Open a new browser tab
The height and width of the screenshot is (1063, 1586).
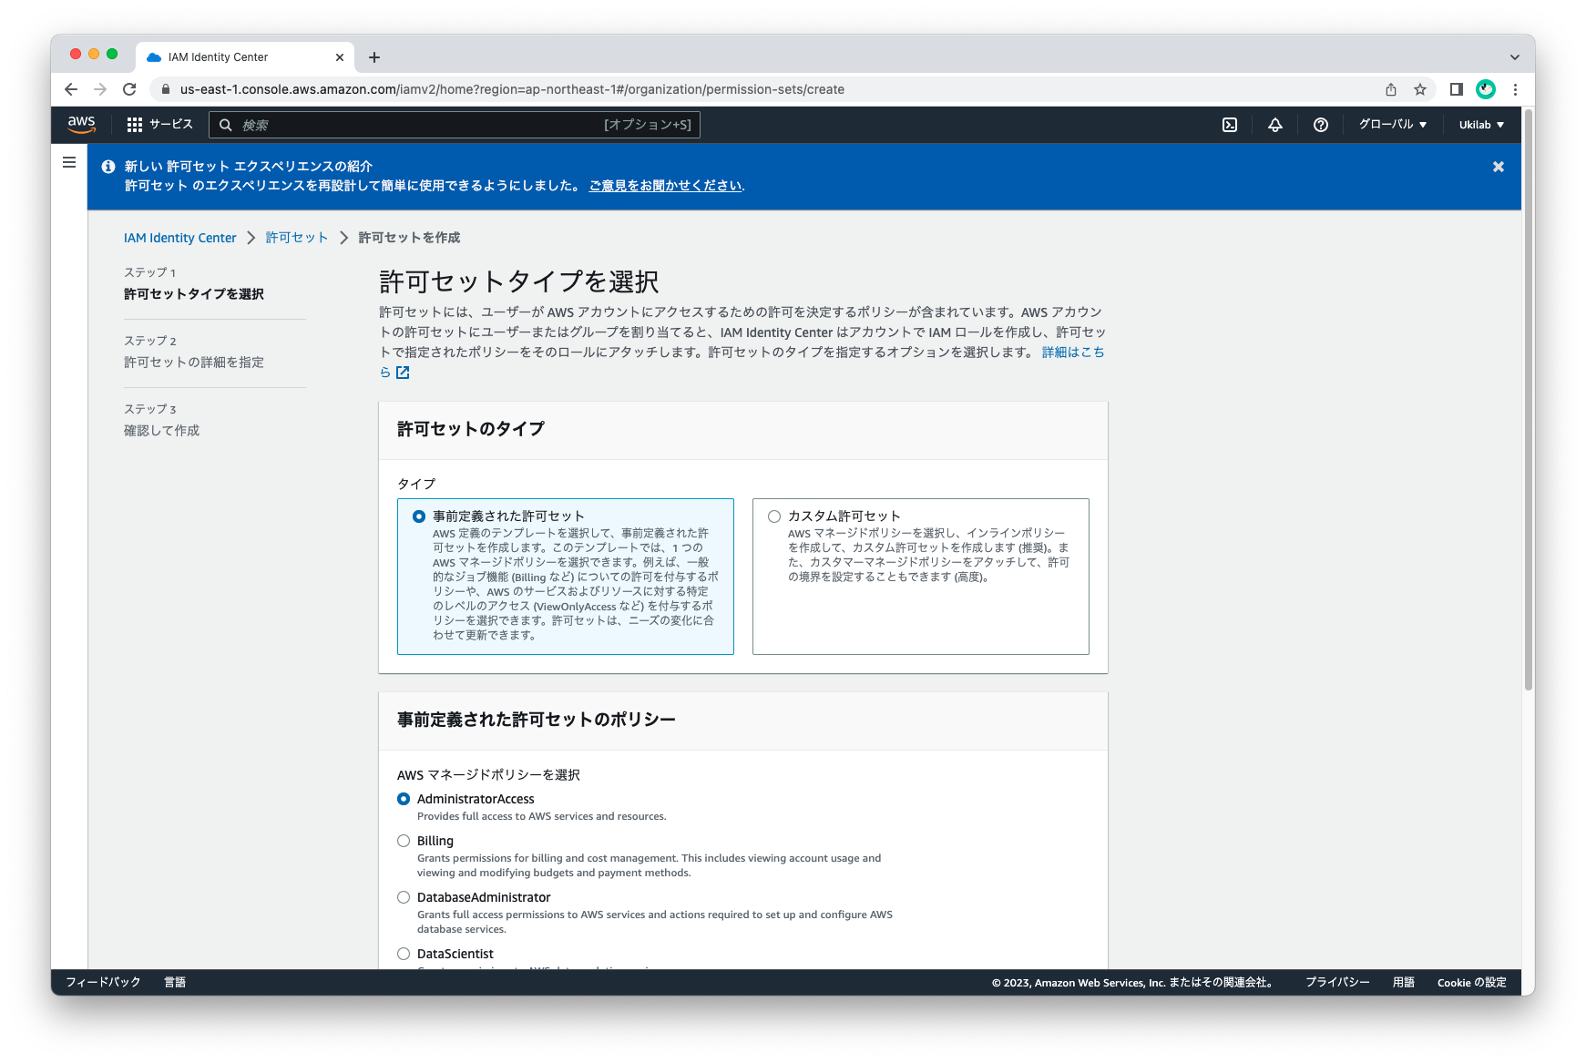tap(374, 57)
